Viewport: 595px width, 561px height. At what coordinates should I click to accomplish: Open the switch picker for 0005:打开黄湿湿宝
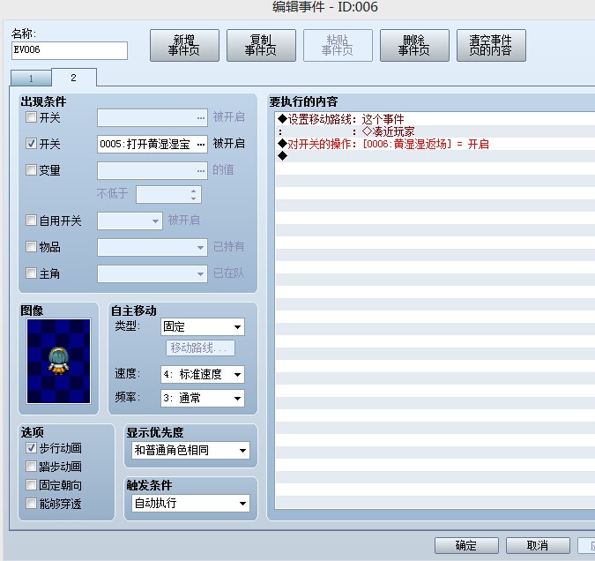201,144
